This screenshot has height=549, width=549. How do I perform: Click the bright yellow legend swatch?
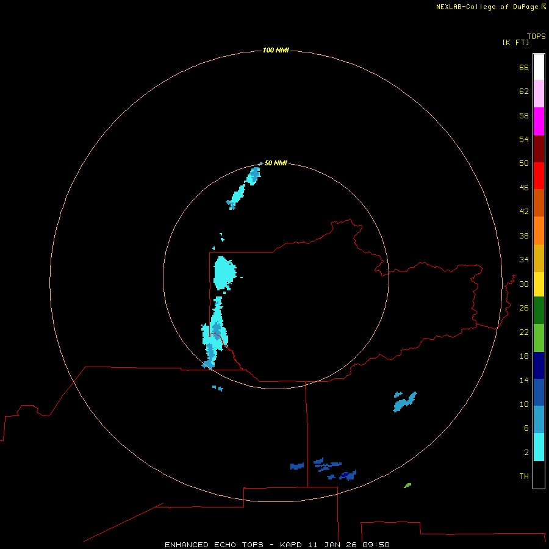click(539, 284)
